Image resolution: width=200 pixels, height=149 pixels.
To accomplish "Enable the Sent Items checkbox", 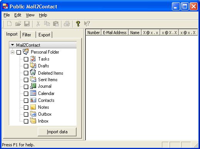I will pos(26,80).
